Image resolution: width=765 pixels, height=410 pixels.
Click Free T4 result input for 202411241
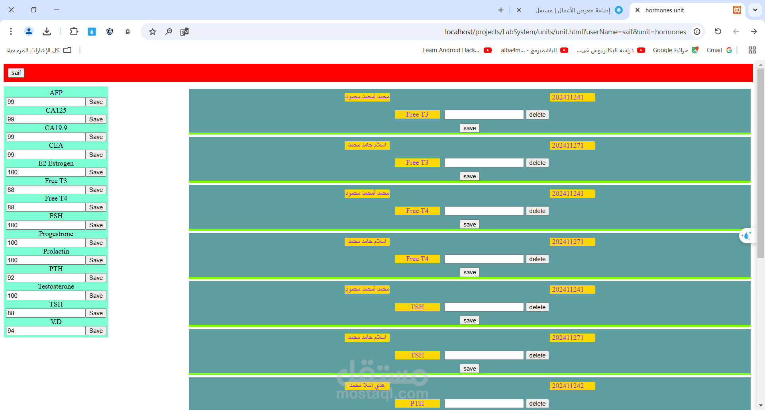coord(484,211)
